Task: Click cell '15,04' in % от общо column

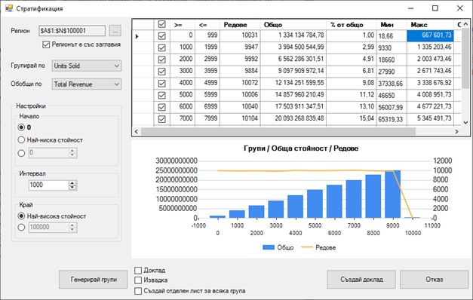Action: [352, 118]
